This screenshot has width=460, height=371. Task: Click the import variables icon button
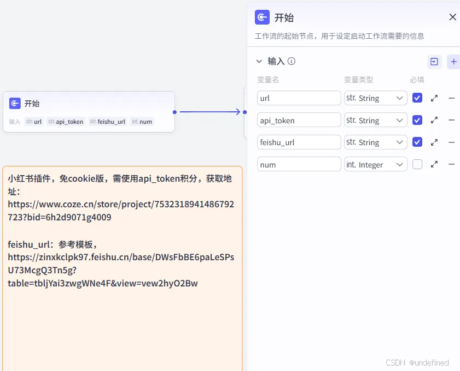click(434, 62)
